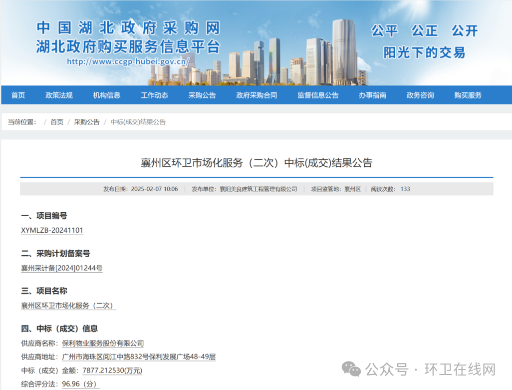The height and width of the screenshot is (390, 512).
Task: Click the supplier address 广州市海珠区阅江中路832号
Action: click(x=105, y=357)
